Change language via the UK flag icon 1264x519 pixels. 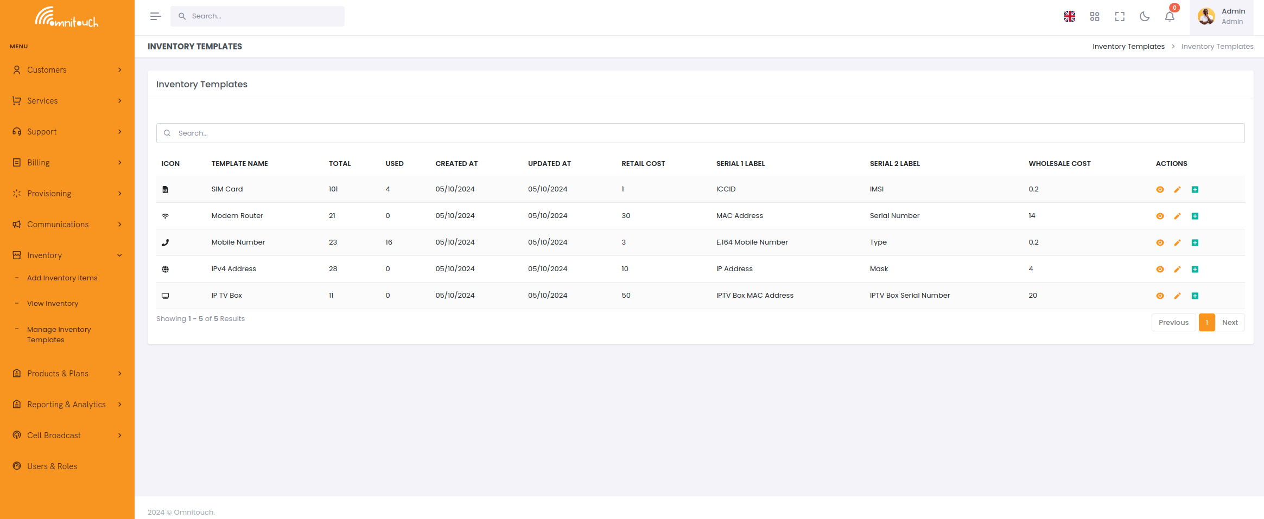click(1069, 16)
